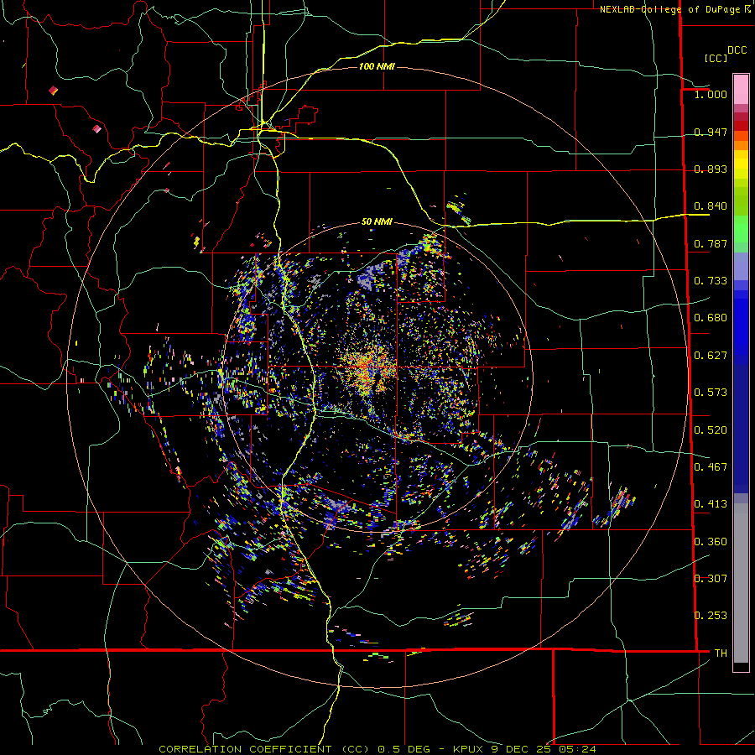Click the 0.947 scale value
Screen dimensions: 755x755
[711, 132]
